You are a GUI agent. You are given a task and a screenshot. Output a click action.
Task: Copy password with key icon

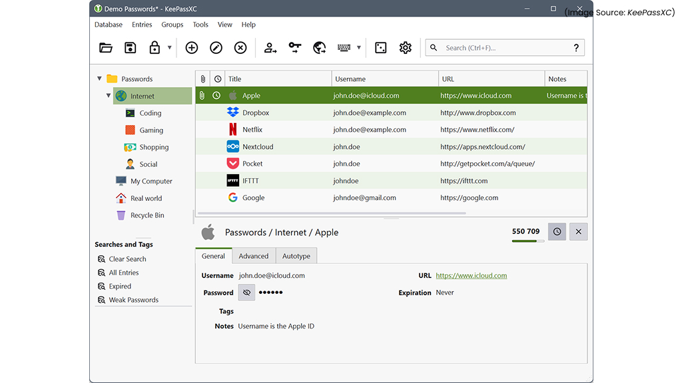click(295, 48)
